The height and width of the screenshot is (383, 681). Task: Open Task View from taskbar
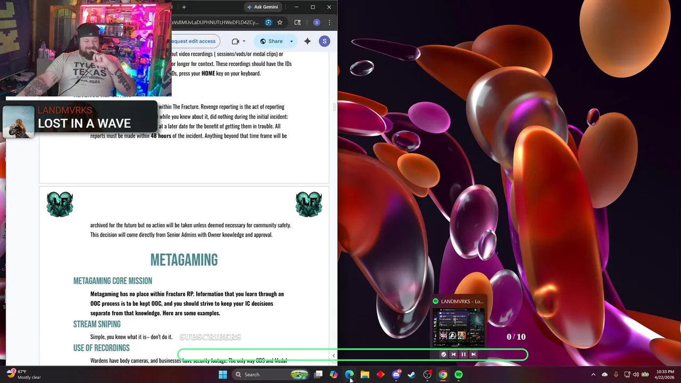(318, 374)
